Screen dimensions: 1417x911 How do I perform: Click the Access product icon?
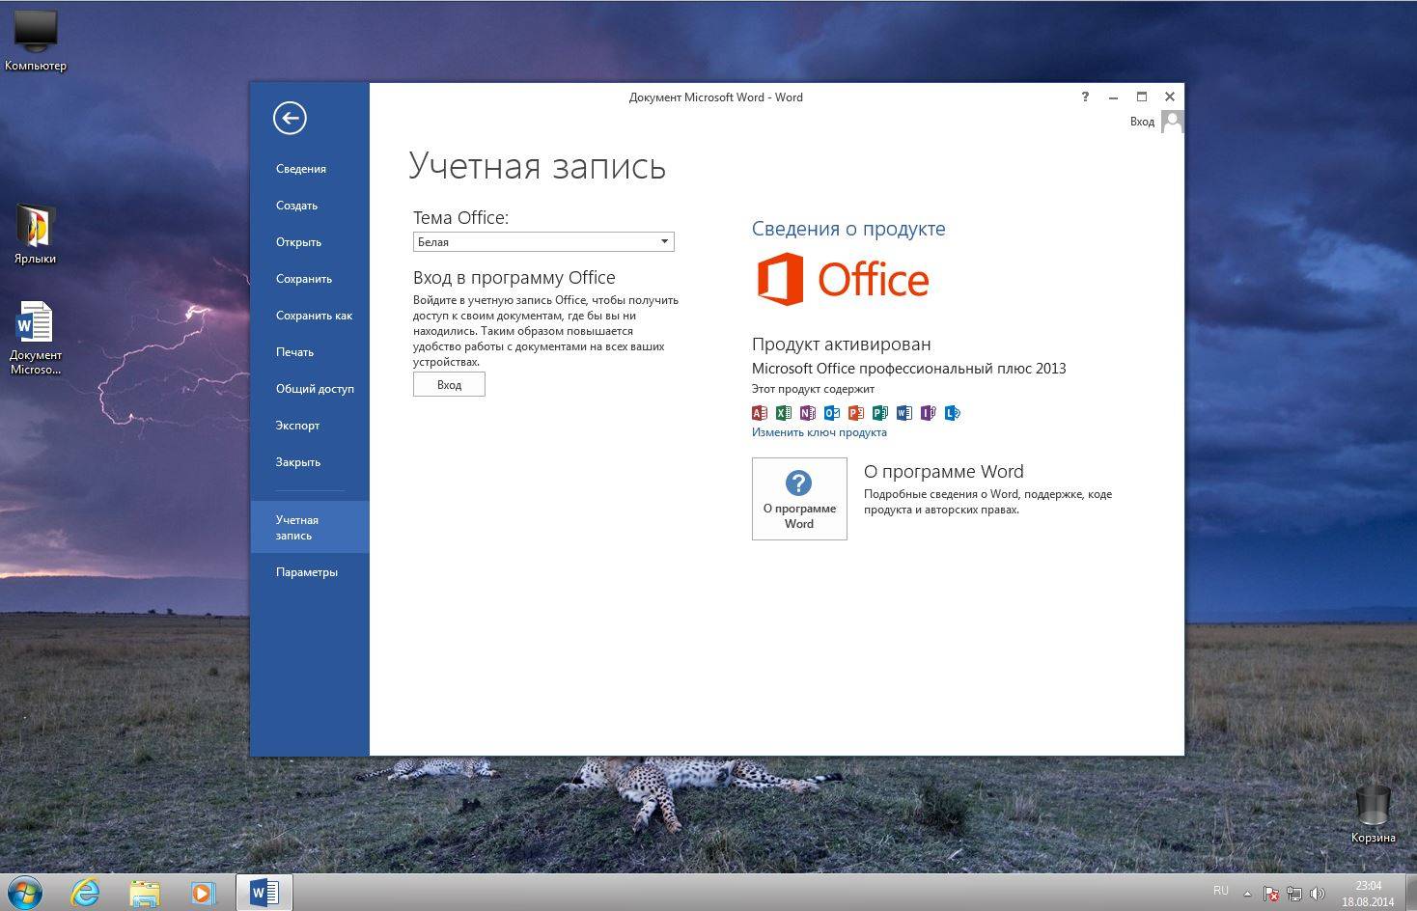click(x=760, y=413)
